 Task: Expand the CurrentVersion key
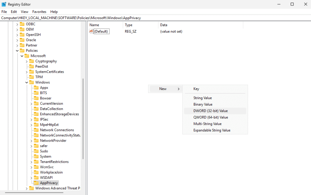32,104
